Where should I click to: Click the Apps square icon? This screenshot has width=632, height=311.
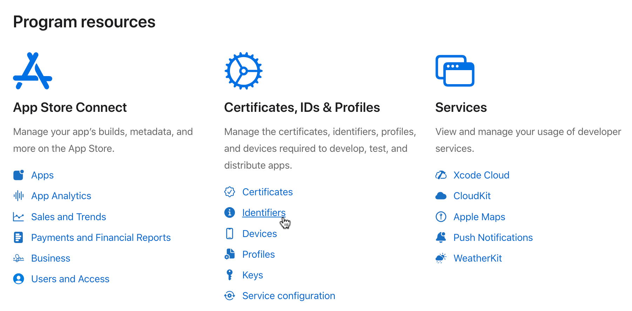(x=19, y=175)
